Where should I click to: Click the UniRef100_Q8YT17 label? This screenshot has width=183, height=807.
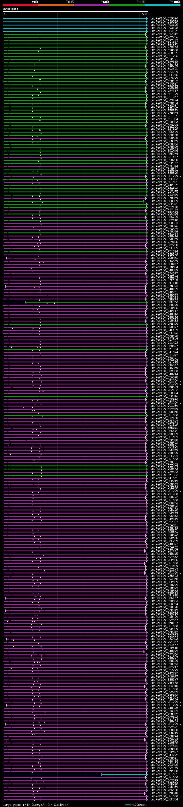pyautogui.click(x=164, y=91)
